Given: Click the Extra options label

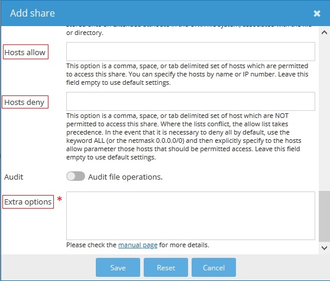Looking at the screenshot, I should [28, 202].
